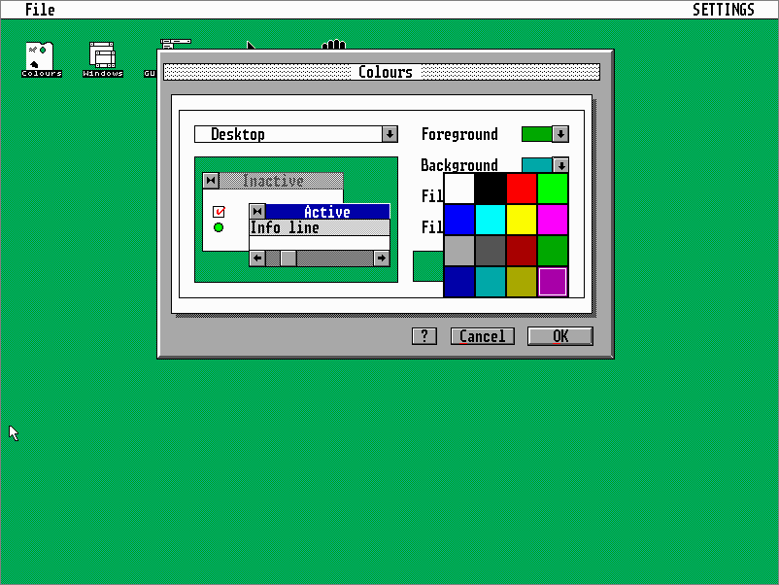Open the Background colour dropdown
Screen dimensions: 779x585
[x=560, y=164]
